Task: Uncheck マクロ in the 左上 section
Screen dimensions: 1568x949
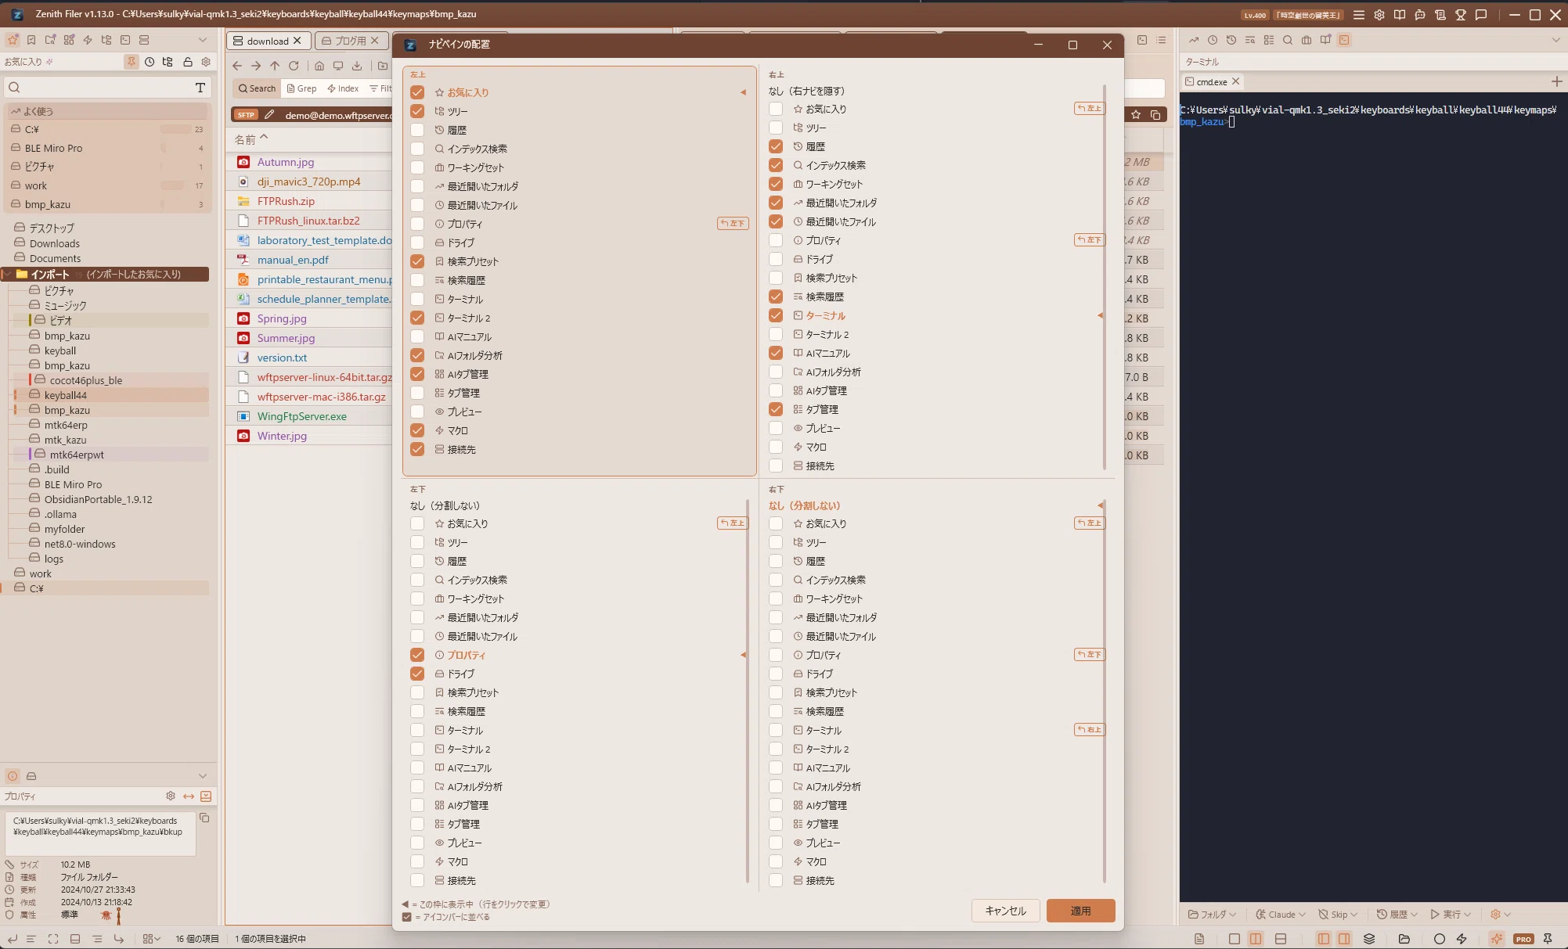Action: (x=417, y=430)
